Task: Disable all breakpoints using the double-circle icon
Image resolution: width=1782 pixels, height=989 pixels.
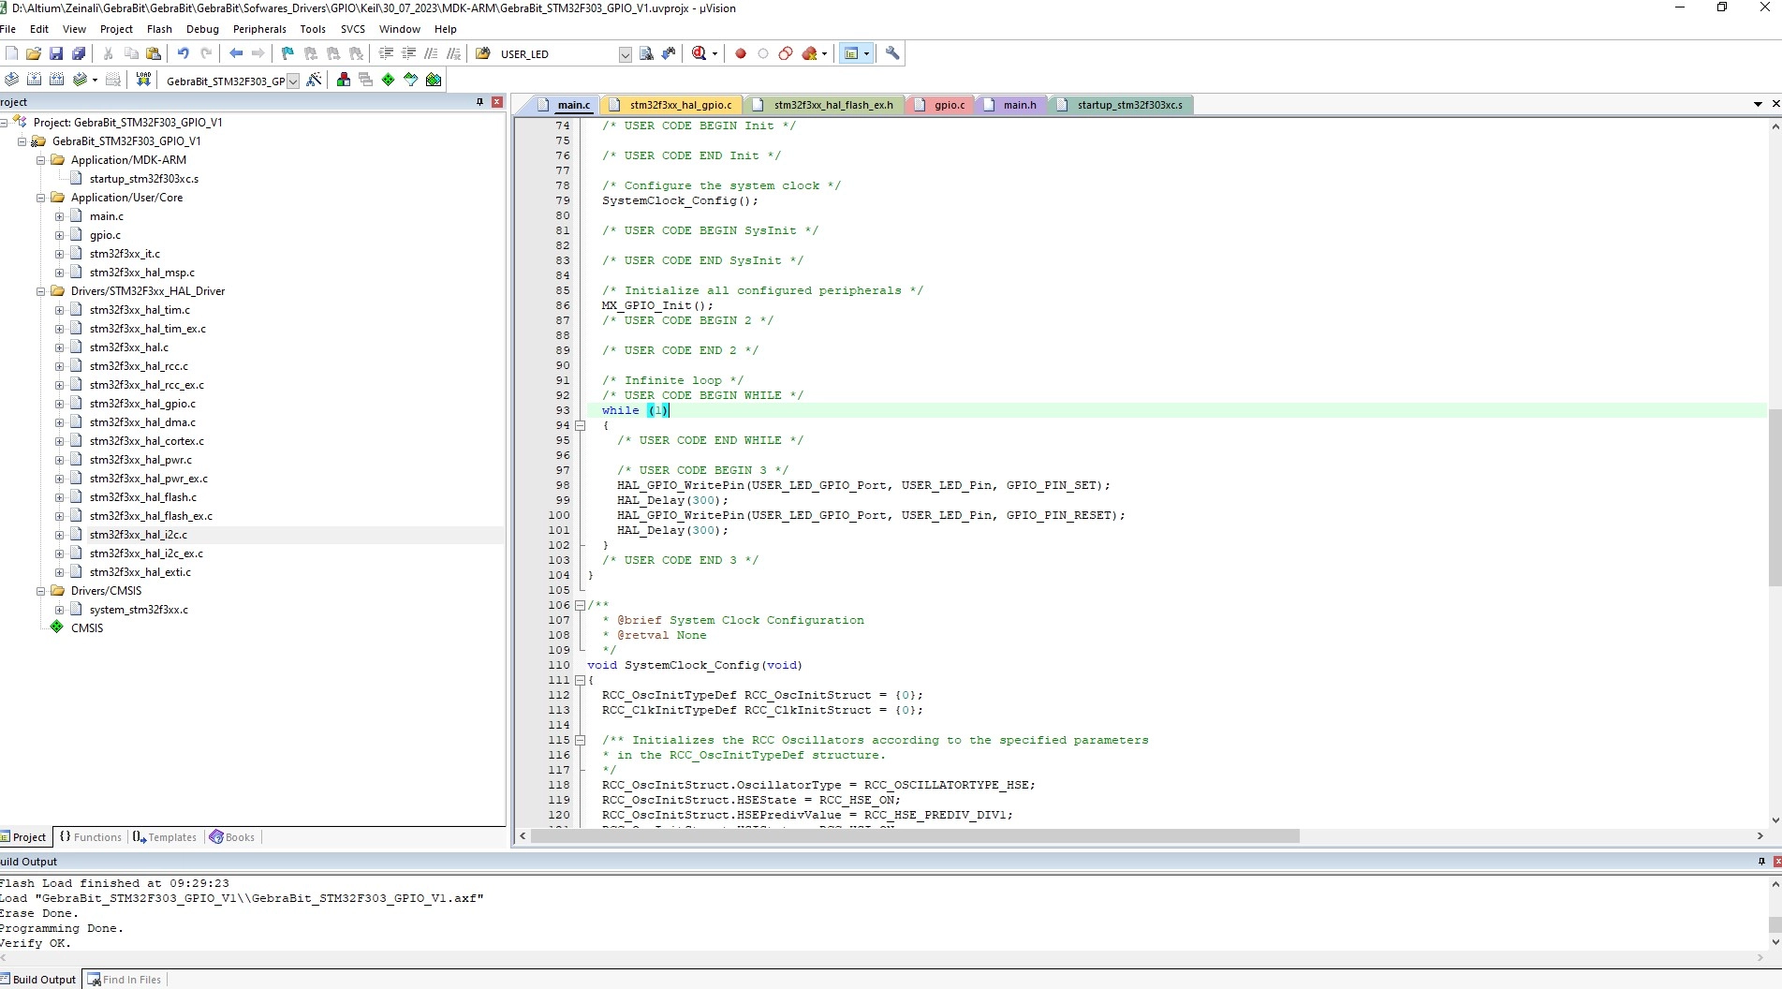Action: click(x=786, y=53)
